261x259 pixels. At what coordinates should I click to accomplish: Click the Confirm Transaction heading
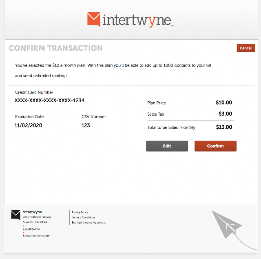(55, 48)
